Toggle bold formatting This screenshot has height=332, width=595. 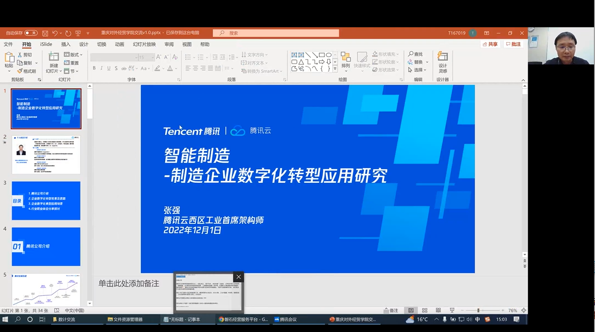[x=94, y=68]
